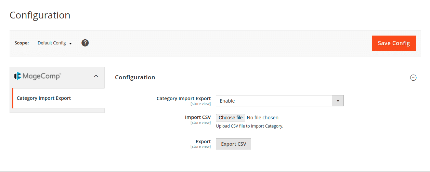Click the Configuration section heading
430x172 pixels.
tap(135, 77)
